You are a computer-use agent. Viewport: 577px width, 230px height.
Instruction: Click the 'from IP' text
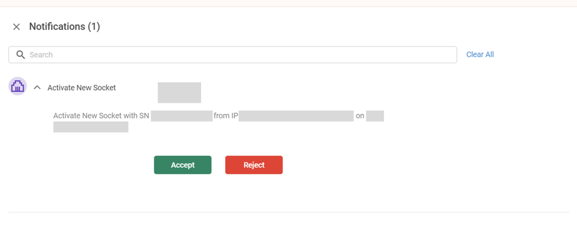(226, 116)
